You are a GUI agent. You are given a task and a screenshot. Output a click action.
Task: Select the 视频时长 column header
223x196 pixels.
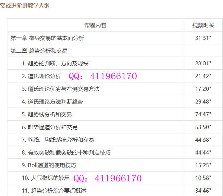203,25
